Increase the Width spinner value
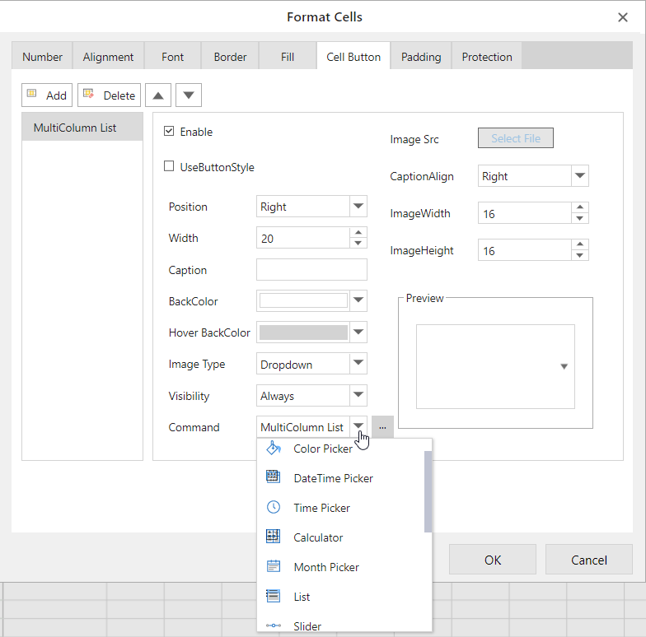 358,233
